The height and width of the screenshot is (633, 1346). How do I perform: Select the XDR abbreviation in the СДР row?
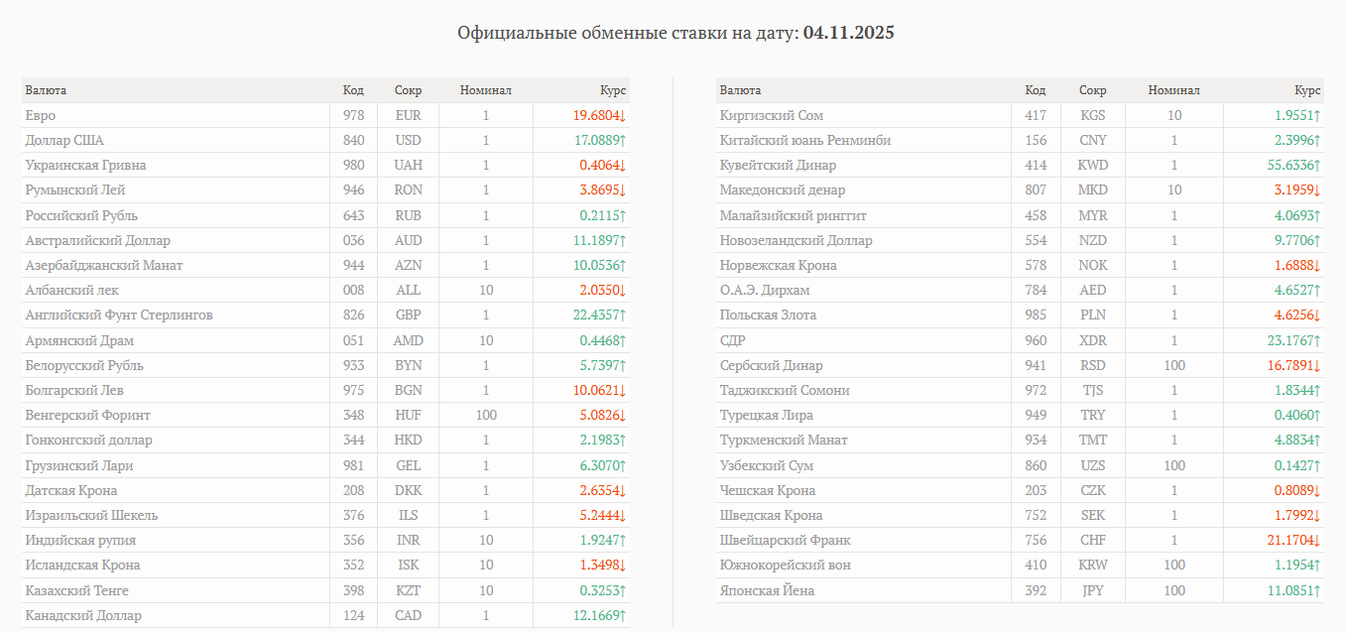point(1092,340)
